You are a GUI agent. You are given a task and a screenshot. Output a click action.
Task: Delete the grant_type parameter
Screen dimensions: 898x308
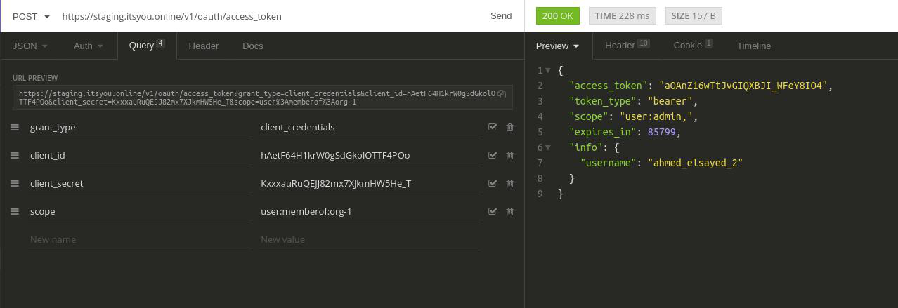509,127
